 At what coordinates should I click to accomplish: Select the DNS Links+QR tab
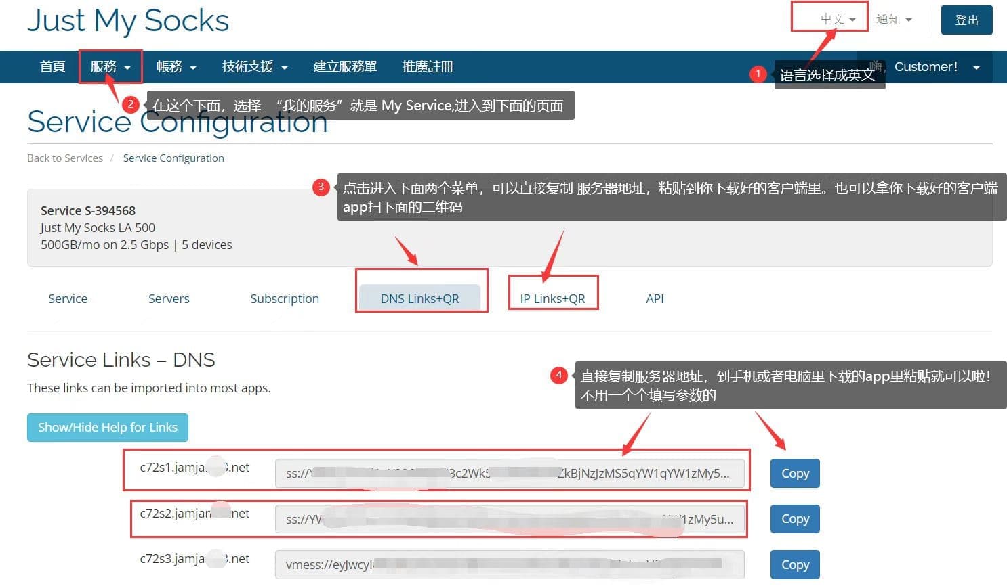(421, 298)
